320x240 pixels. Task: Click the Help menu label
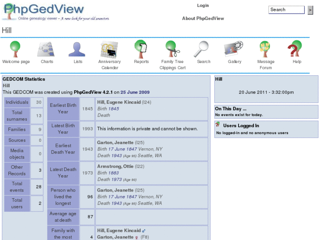click(297, 62)
